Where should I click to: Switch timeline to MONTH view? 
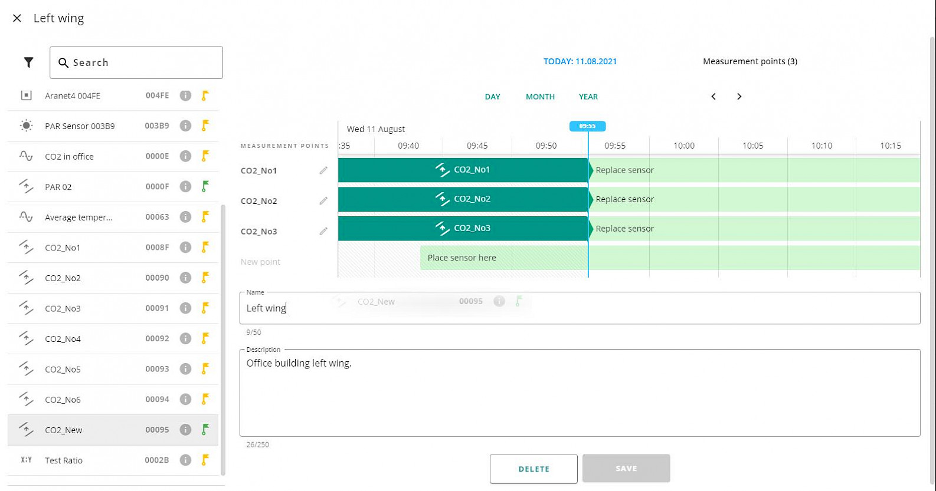[x=540, y=97]
